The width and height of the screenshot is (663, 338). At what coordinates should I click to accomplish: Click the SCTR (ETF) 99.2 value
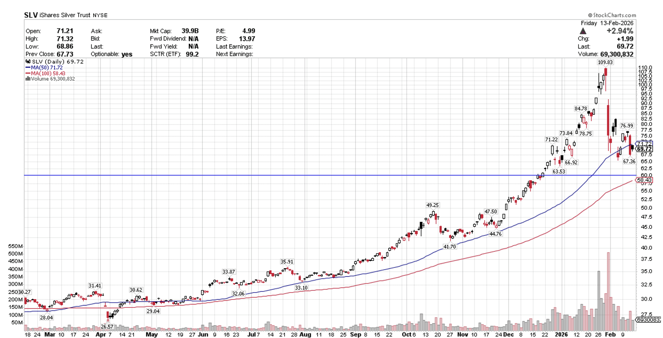click(192, 54)
